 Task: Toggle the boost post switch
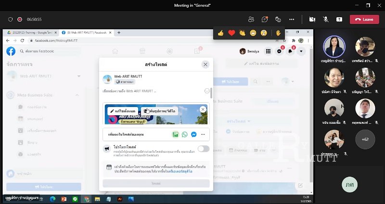pos(203,149)
